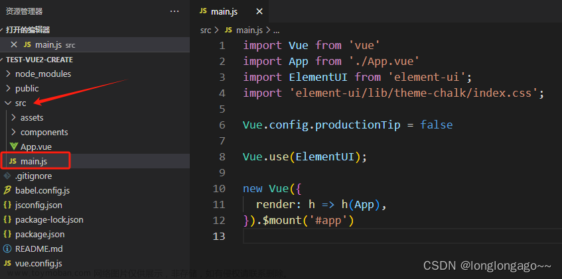Open vue.config.js file
This screenshot has height=279, width=562.
[x=38, y=264]
